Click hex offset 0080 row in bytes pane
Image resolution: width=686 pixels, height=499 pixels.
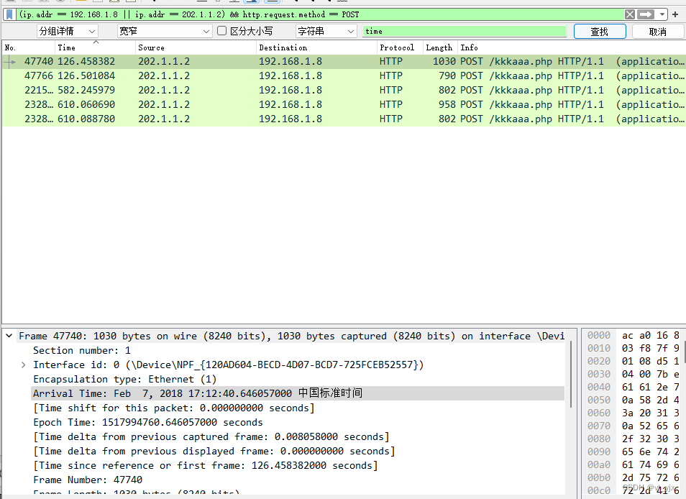pyautogui.click(x=634, y=439)
